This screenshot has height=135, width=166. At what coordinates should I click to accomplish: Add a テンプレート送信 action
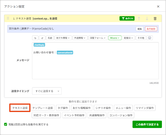click(43, 108)
